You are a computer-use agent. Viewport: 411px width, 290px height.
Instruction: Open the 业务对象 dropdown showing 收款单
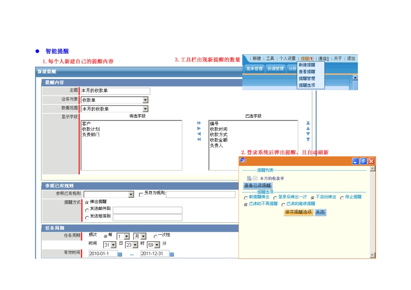(145, 100)
